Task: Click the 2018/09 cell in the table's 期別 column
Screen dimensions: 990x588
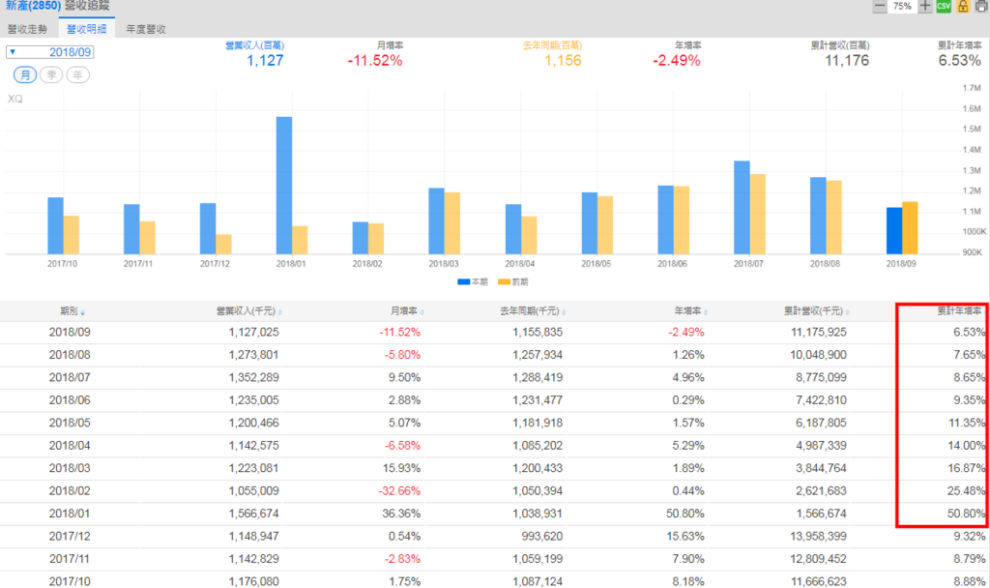Action: [x=70, y=333]
